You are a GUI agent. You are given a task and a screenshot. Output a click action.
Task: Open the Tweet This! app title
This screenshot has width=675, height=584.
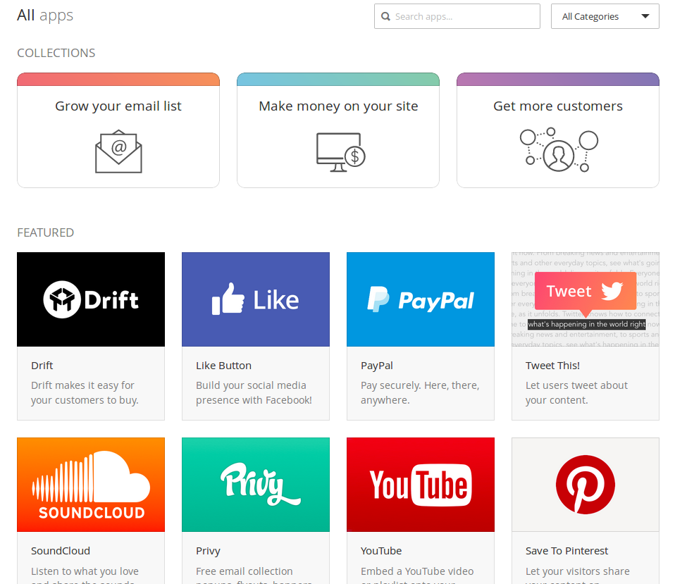coord(552,366)
